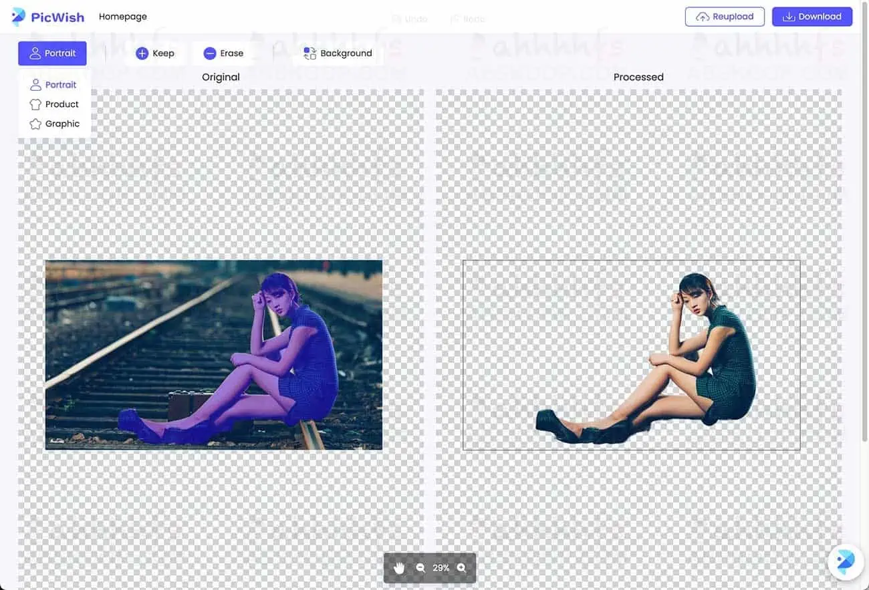
Task: Click the faded Undo button
Action: (410, 19)
